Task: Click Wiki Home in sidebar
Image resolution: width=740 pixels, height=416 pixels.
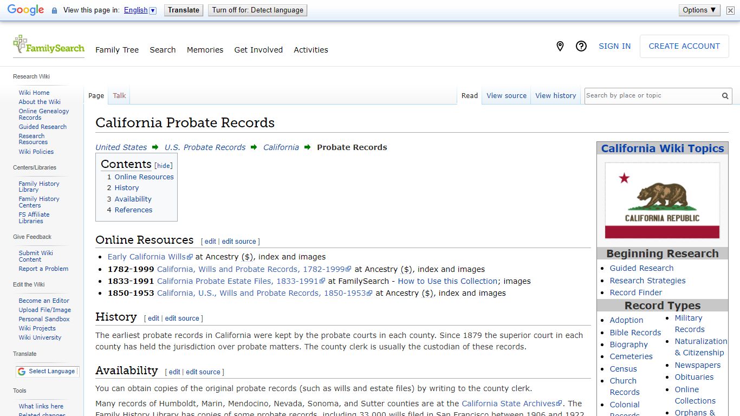Action: point(34,93)
